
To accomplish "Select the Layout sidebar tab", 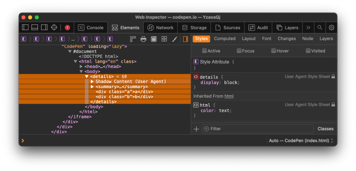I will coord(249,39).
